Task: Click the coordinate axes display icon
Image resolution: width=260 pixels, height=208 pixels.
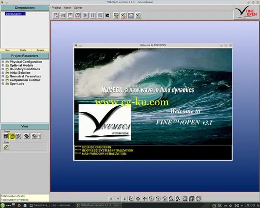Action: pyautogui.click(x=131, y=199)
